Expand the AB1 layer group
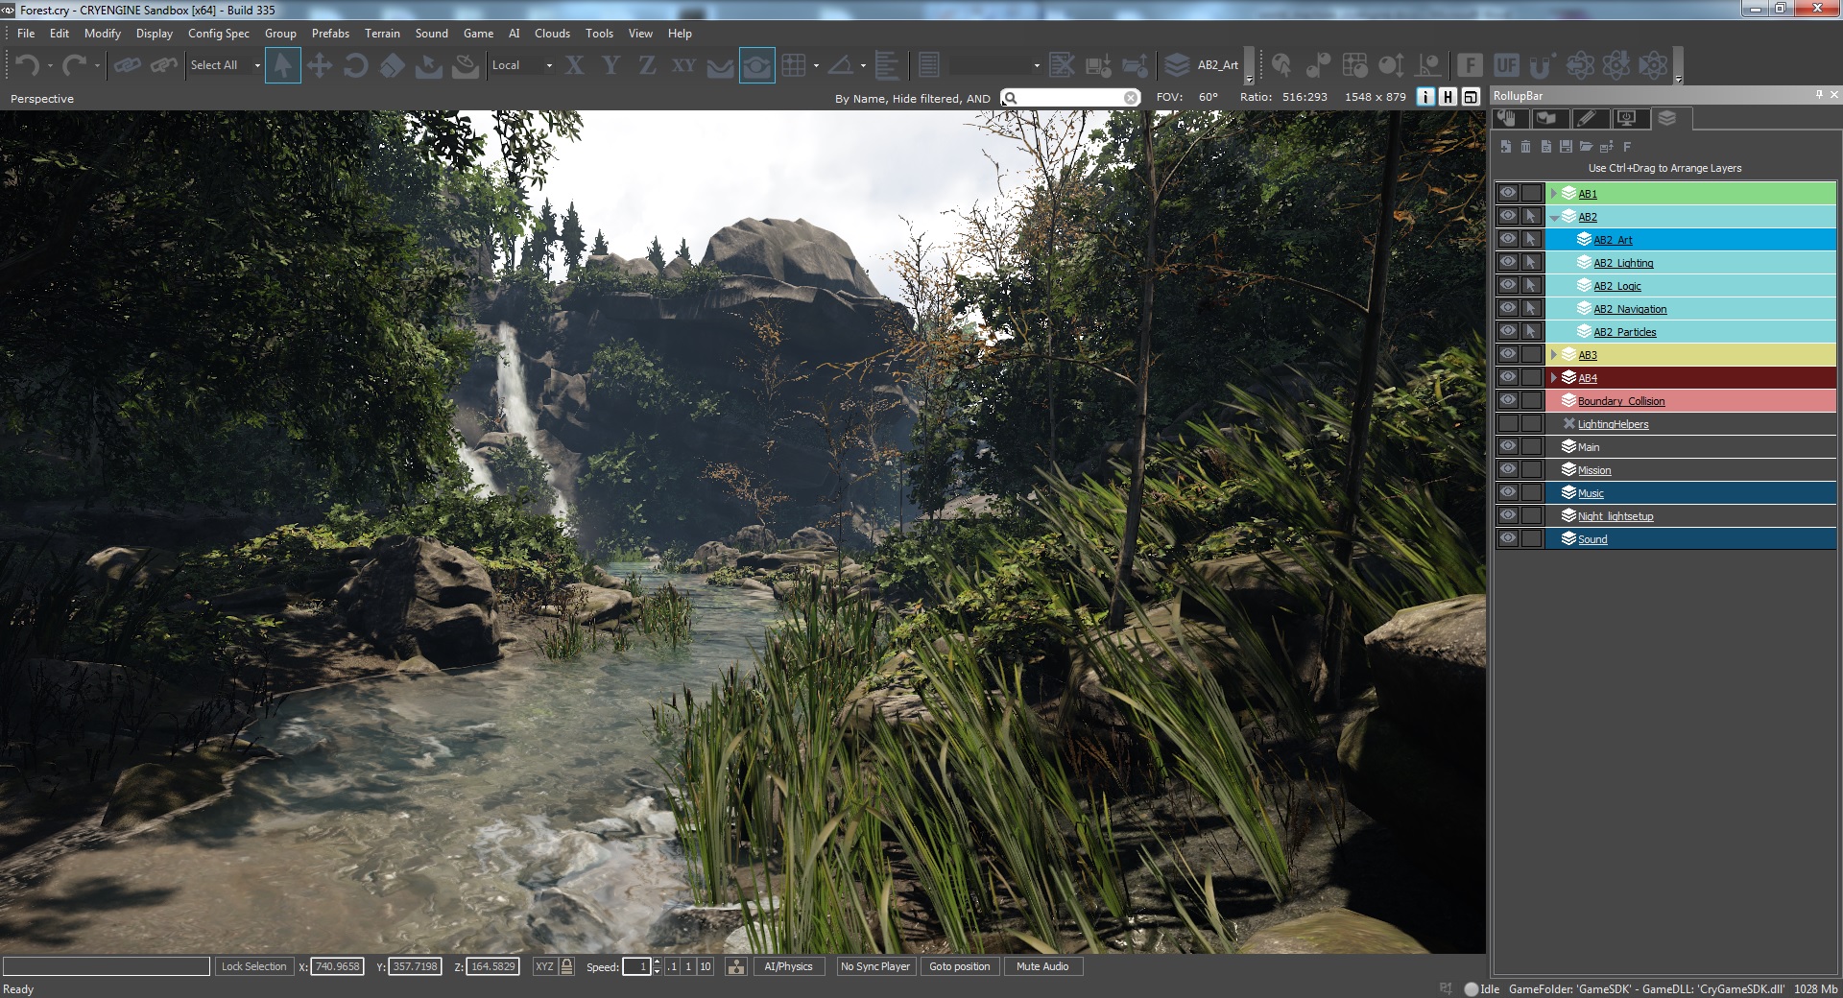This screenshot has height=998, width=1843. pyautogui.click(x=1555, y=193)
